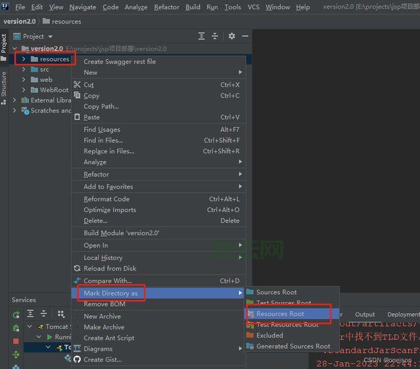Click the Project panel settings gear icon
This screenshot has height=369, width=420.
(232, 36)
